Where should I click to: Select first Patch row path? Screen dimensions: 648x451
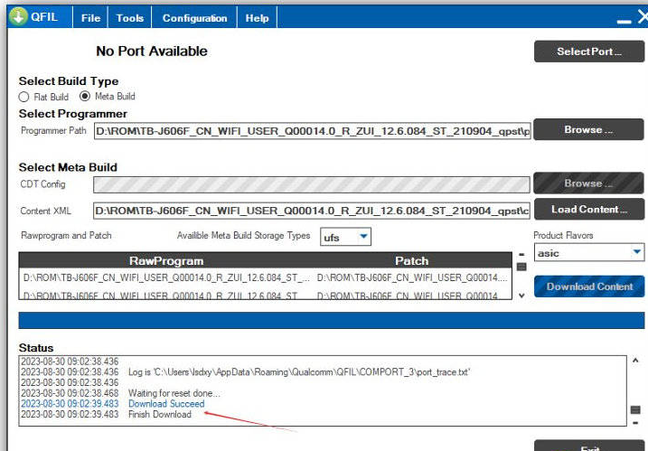click(412, 277)
